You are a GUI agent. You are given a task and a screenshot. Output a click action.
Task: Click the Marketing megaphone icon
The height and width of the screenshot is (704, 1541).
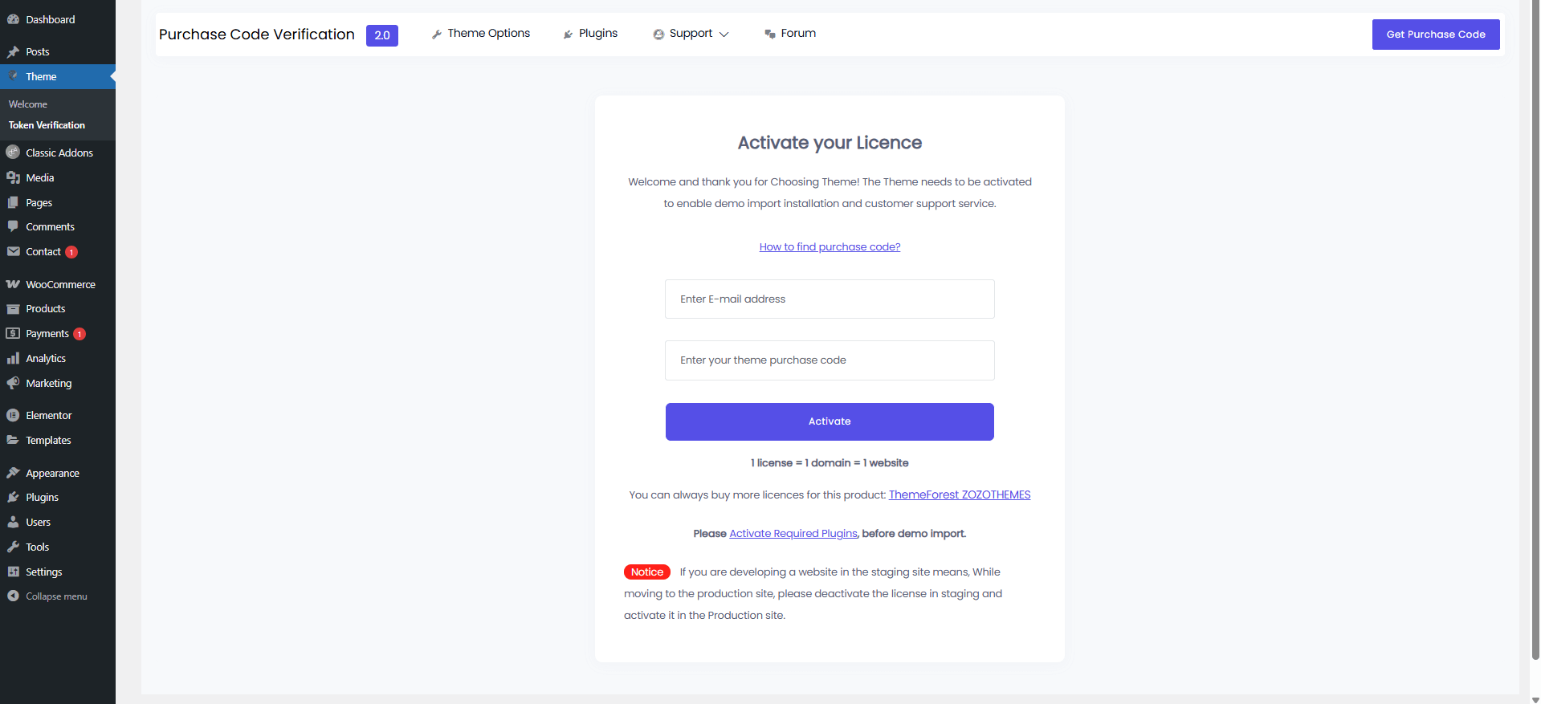click(x=13, y=384)
